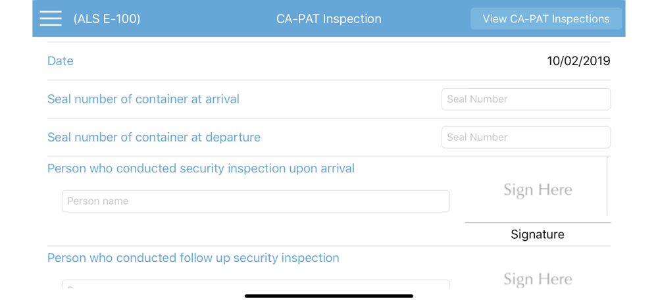Tap the date value 10/02/2019

coord(578,61)
